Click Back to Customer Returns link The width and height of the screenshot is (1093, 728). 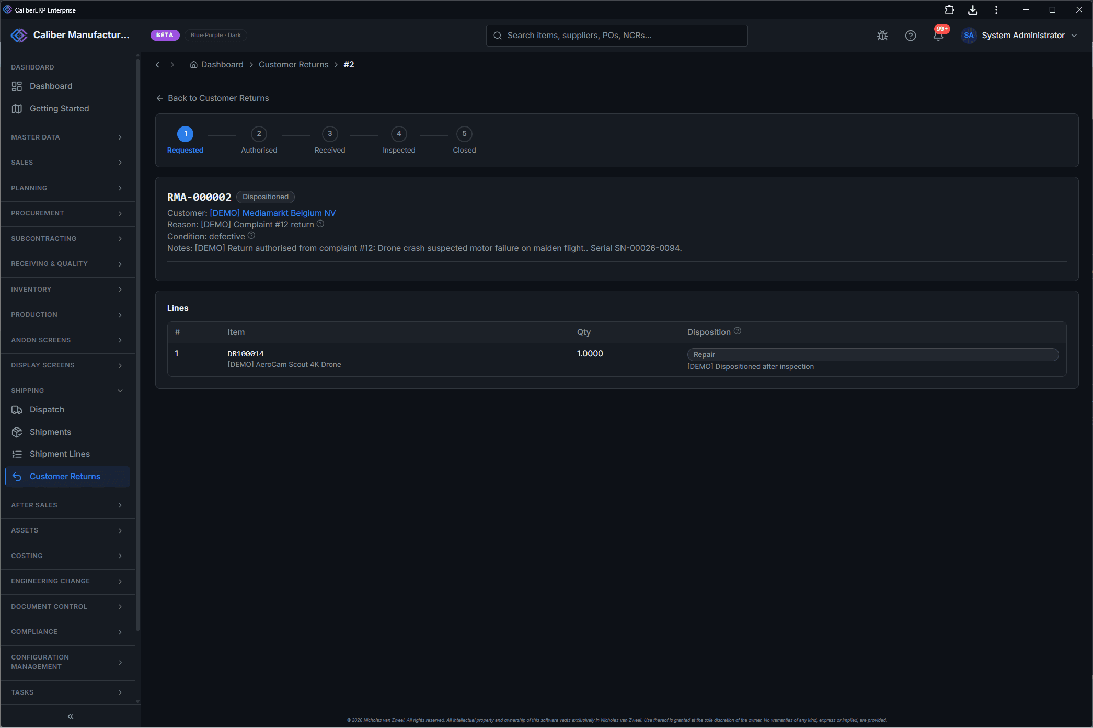(x=213, y=98)
